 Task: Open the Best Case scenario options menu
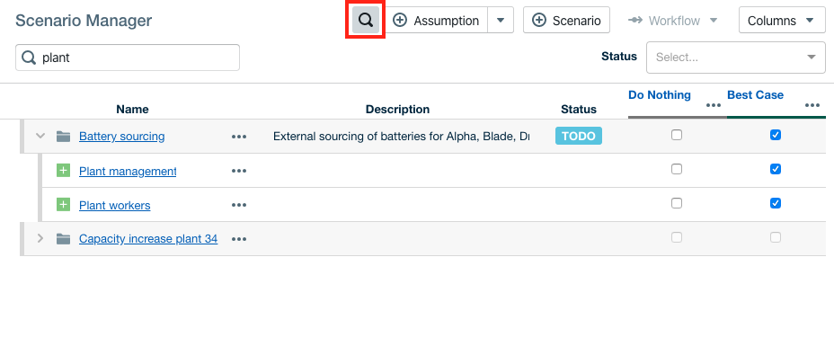pyautogui.click(x=812, y=105)
